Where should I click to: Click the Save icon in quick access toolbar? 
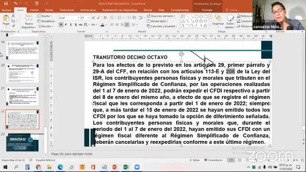6,3
